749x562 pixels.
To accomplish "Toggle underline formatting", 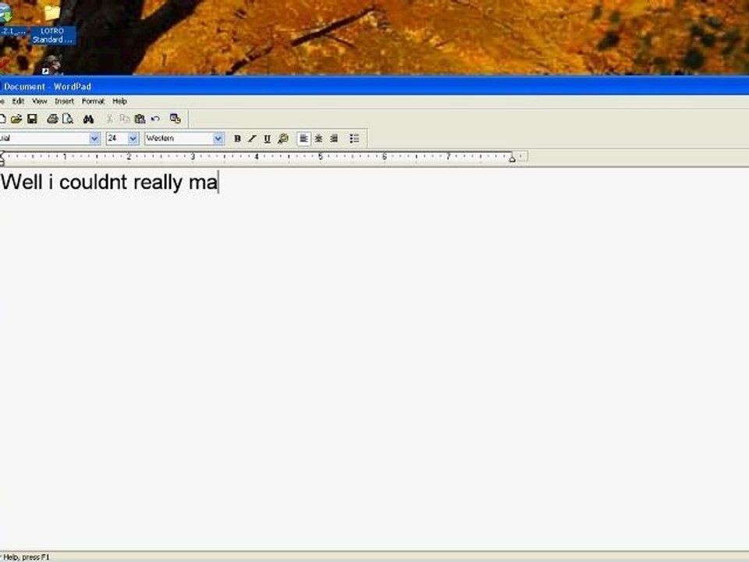I will pyautogui.click(x=268, y=139).
